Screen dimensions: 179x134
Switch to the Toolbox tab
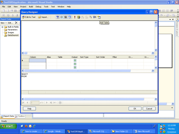(x=20, y=116)
